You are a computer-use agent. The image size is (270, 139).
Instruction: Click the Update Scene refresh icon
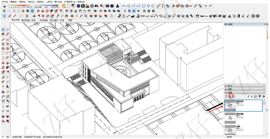tap(226, 96)
